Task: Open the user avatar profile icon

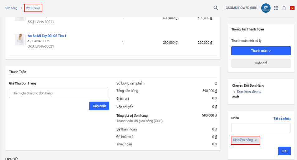Action: coord(266,8)
